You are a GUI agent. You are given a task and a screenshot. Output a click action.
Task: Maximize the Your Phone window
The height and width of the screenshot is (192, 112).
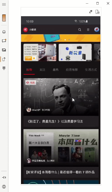[97, 3]
